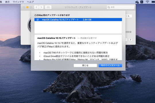
Task: Click the 閉じる button
Action: 85,66
